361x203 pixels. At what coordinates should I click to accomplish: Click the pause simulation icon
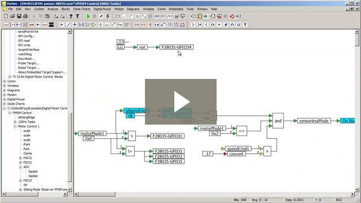[94, 16]
